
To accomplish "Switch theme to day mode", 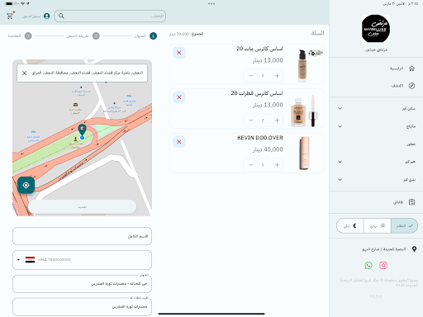I will (378, 226).
